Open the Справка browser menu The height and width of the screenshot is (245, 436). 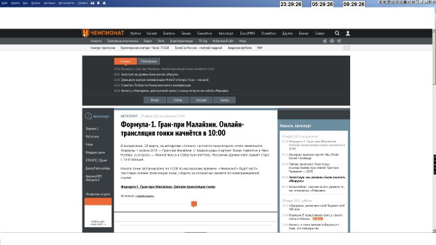pyautogui.click(x=82, y=3)
